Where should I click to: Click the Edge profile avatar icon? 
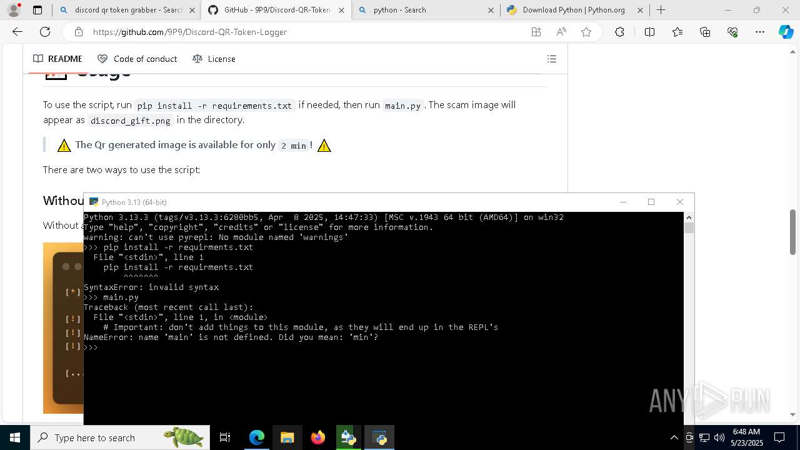[14, 10]
